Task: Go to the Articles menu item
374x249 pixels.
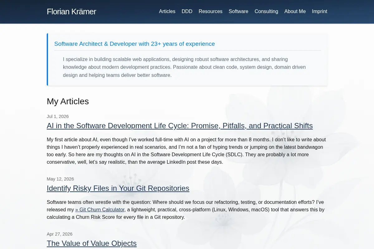Action: point(167,12)
